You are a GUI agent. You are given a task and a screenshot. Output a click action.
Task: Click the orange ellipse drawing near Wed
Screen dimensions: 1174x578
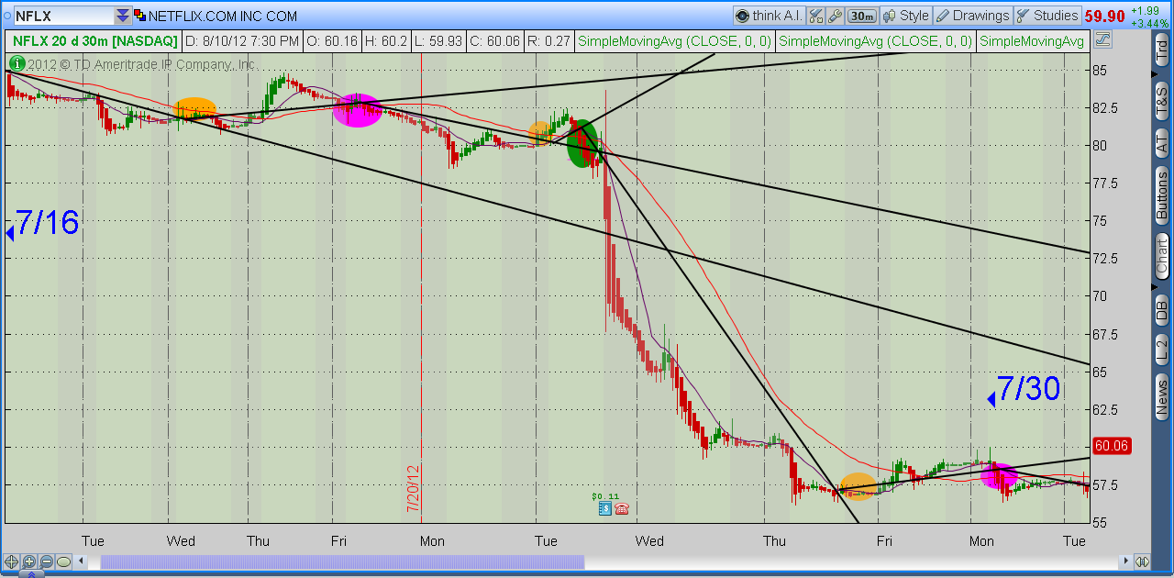[195, 109]
